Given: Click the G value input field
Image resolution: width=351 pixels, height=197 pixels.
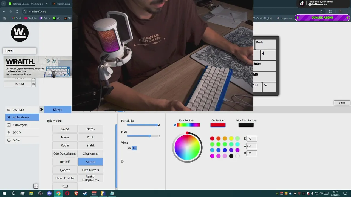Looking at the screenshot, I should coord(251,146).
